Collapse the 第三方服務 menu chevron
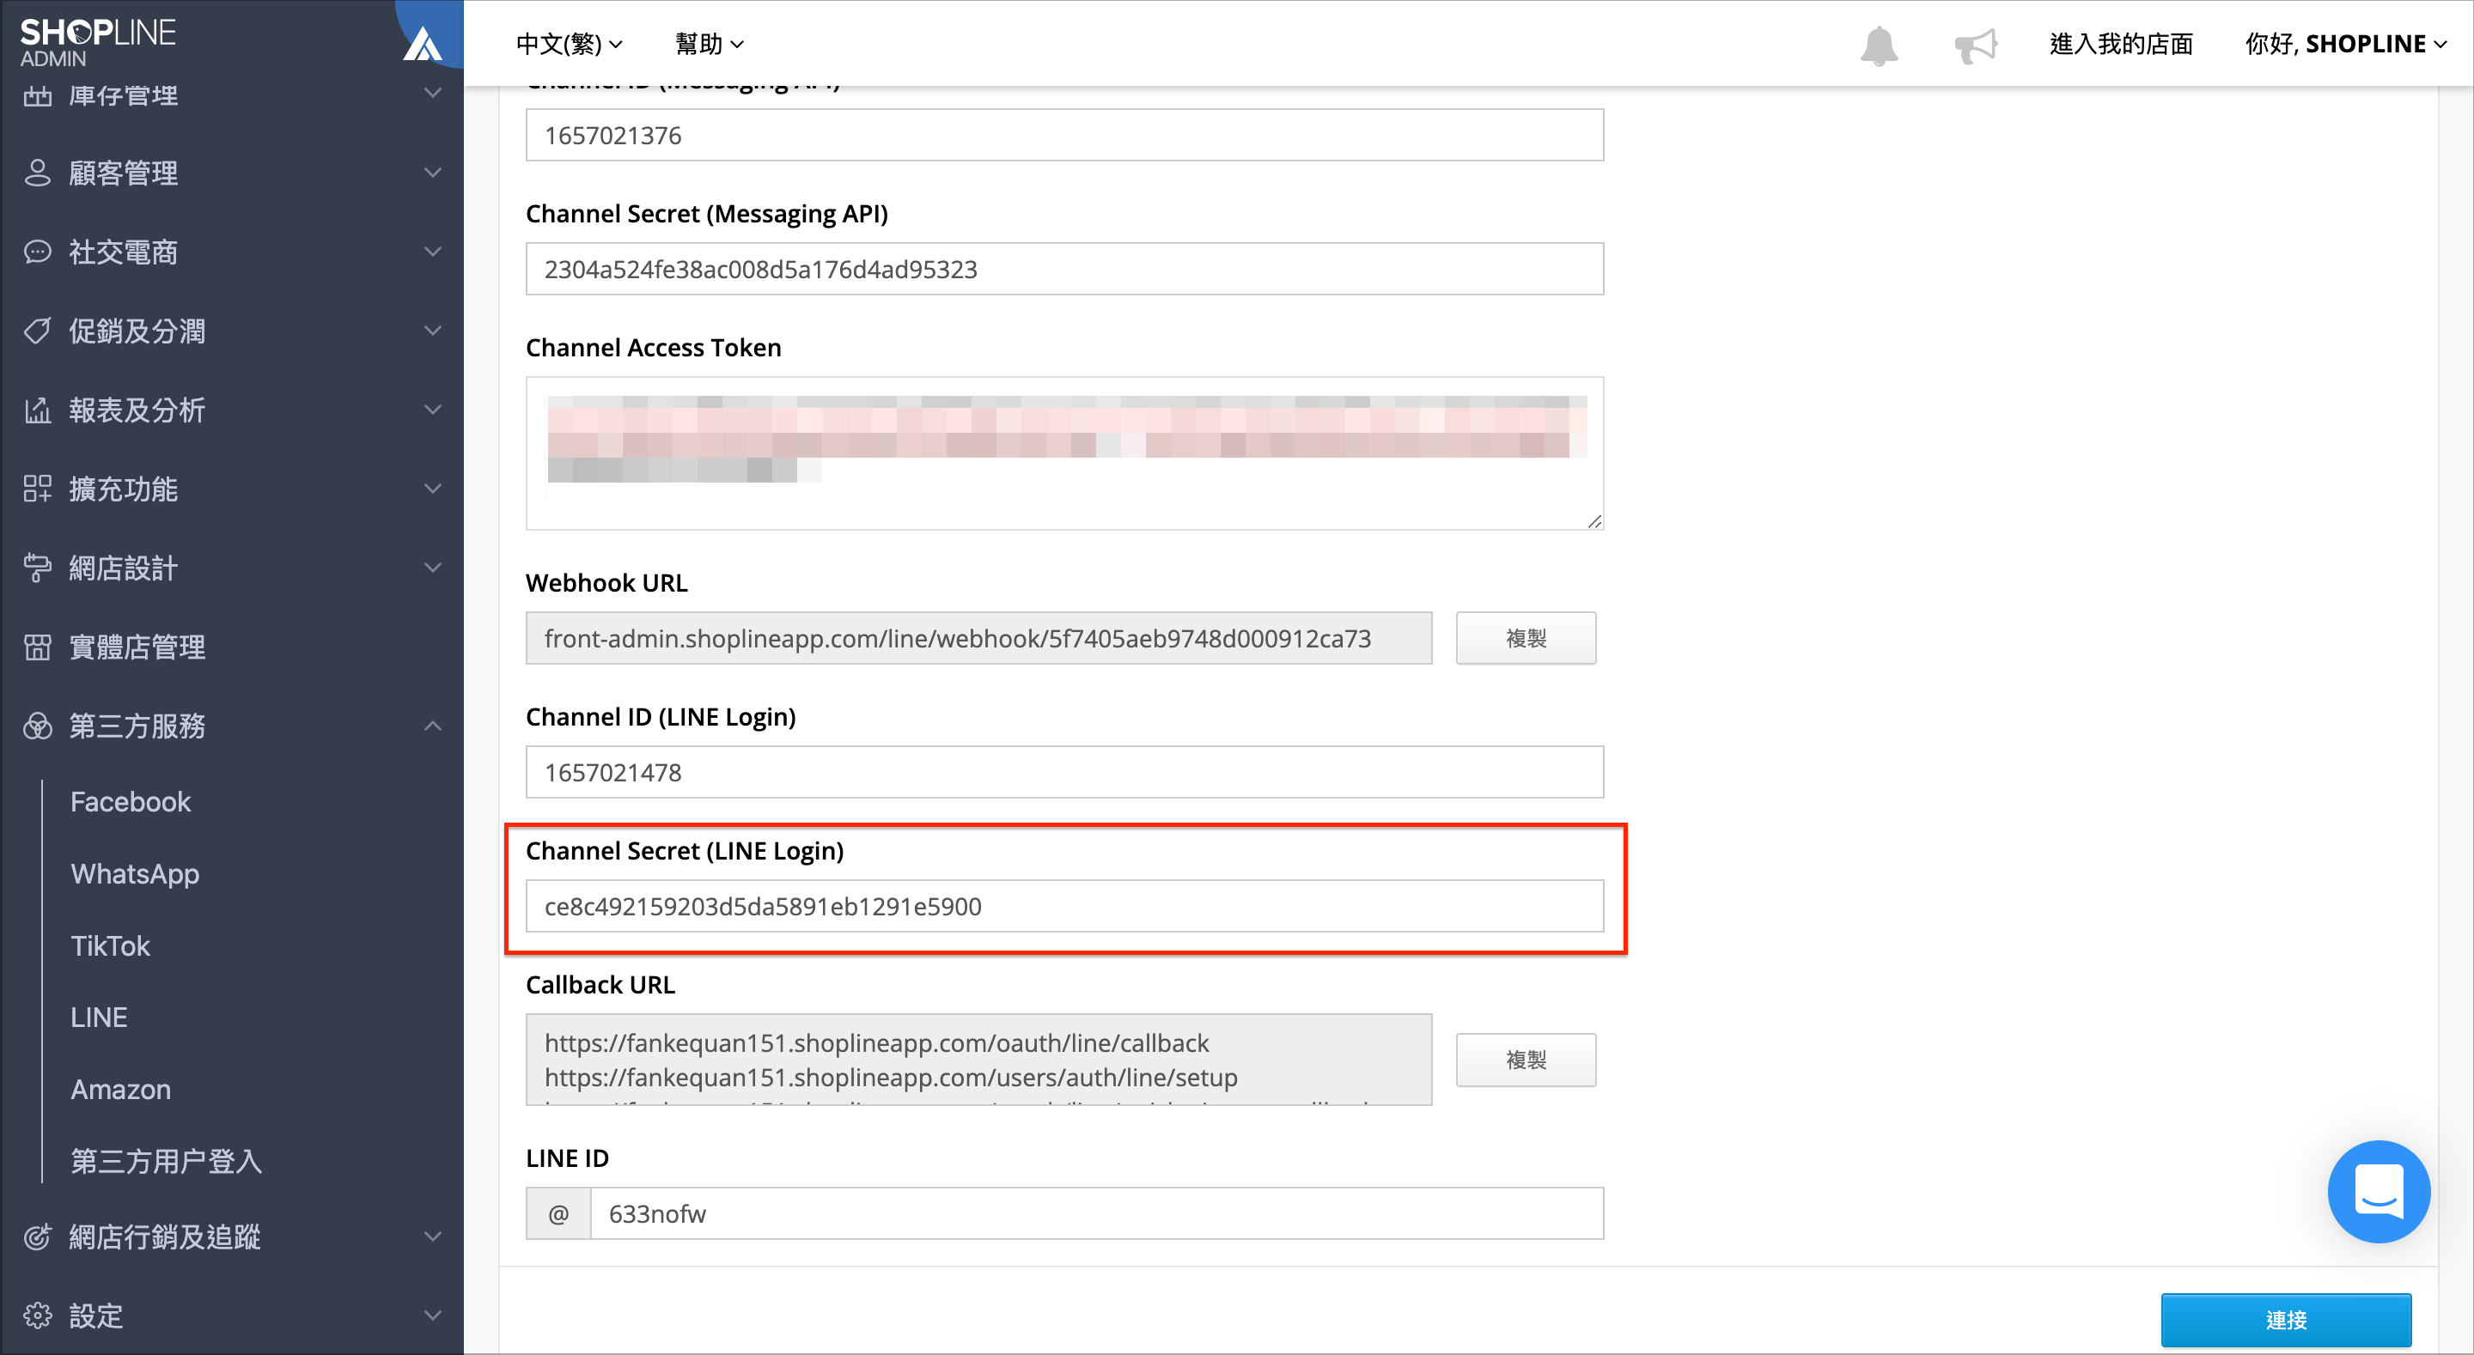Viewport: 2474px width, 1355px height. [x=433, y=726]
